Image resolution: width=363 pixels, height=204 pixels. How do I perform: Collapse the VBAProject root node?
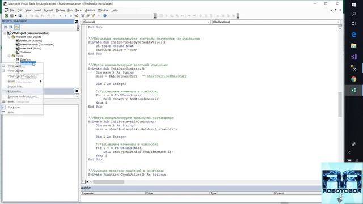tap(5, 33)
